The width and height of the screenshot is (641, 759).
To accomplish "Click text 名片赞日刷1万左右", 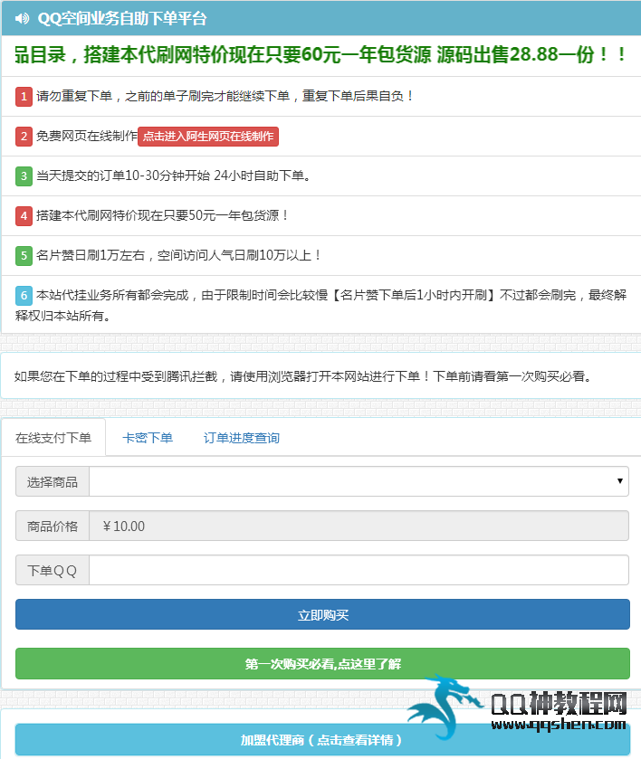I will [91, 254].
